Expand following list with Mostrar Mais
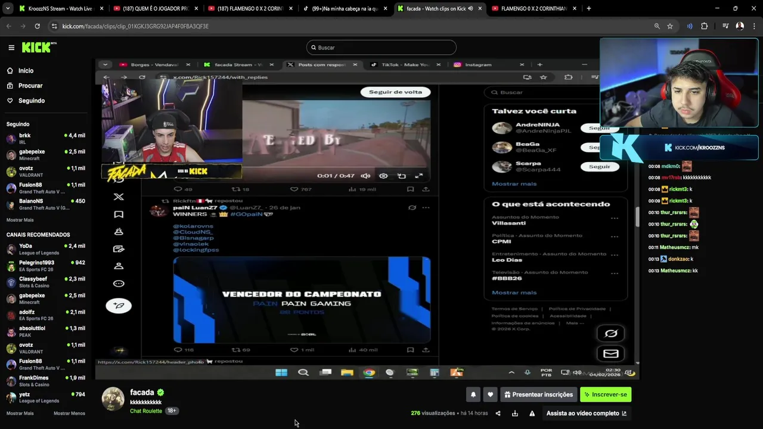The image size is (763, 429). [20, 220]
